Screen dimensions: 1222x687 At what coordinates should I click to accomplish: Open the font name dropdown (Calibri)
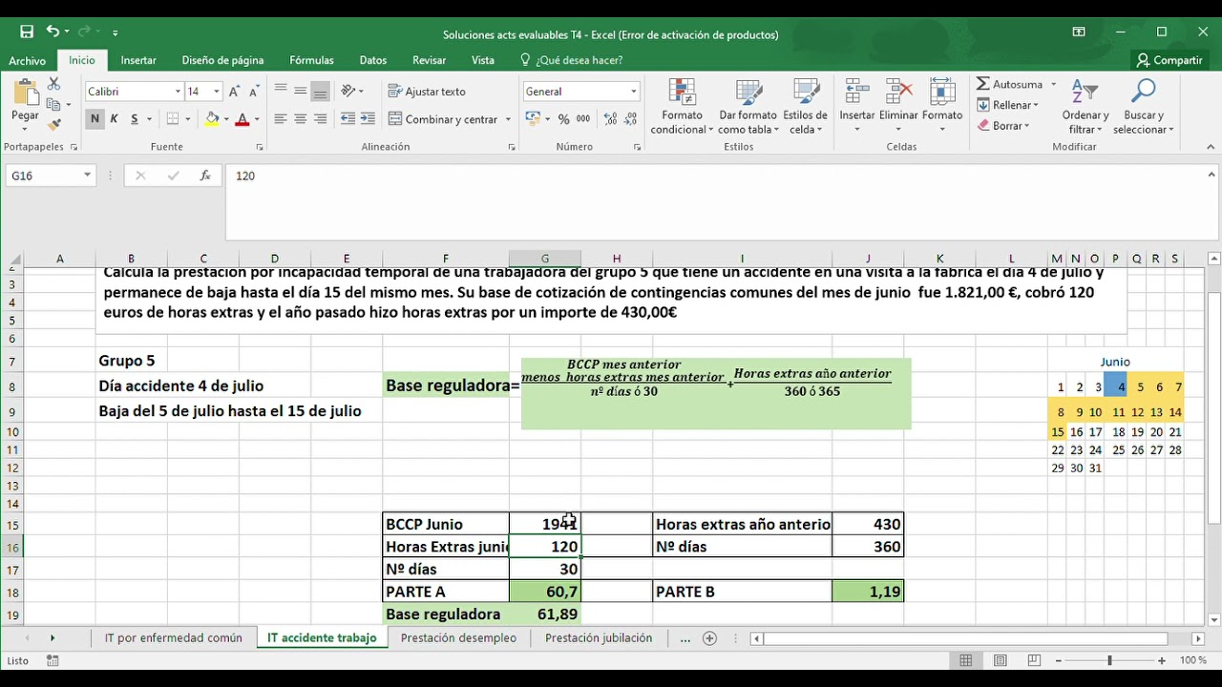(178, 92)
